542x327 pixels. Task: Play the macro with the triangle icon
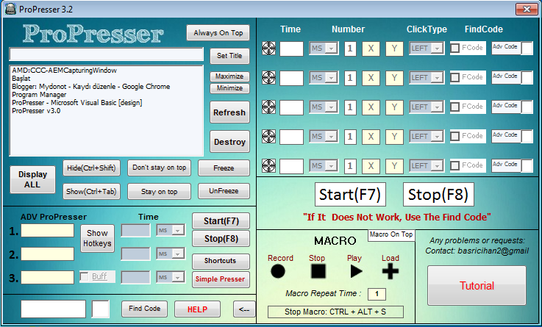point(356,271)
